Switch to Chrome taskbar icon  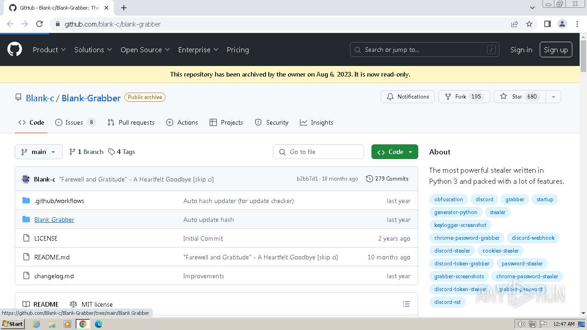[83, 324]
